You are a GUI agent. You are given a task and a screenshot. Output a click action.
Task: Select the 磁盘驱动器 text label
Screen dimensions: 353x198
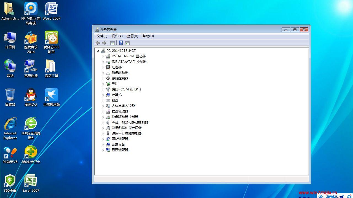click(x=120, y=73)
